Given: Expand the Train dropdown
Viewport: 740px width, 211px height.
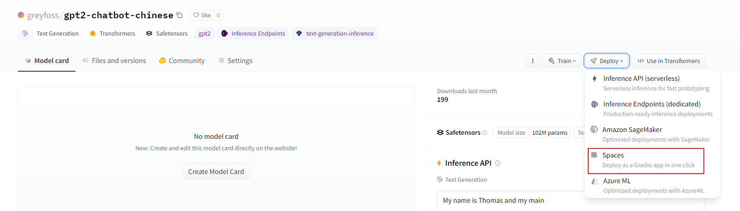Looking at the screenshot, I should point(562,61).
